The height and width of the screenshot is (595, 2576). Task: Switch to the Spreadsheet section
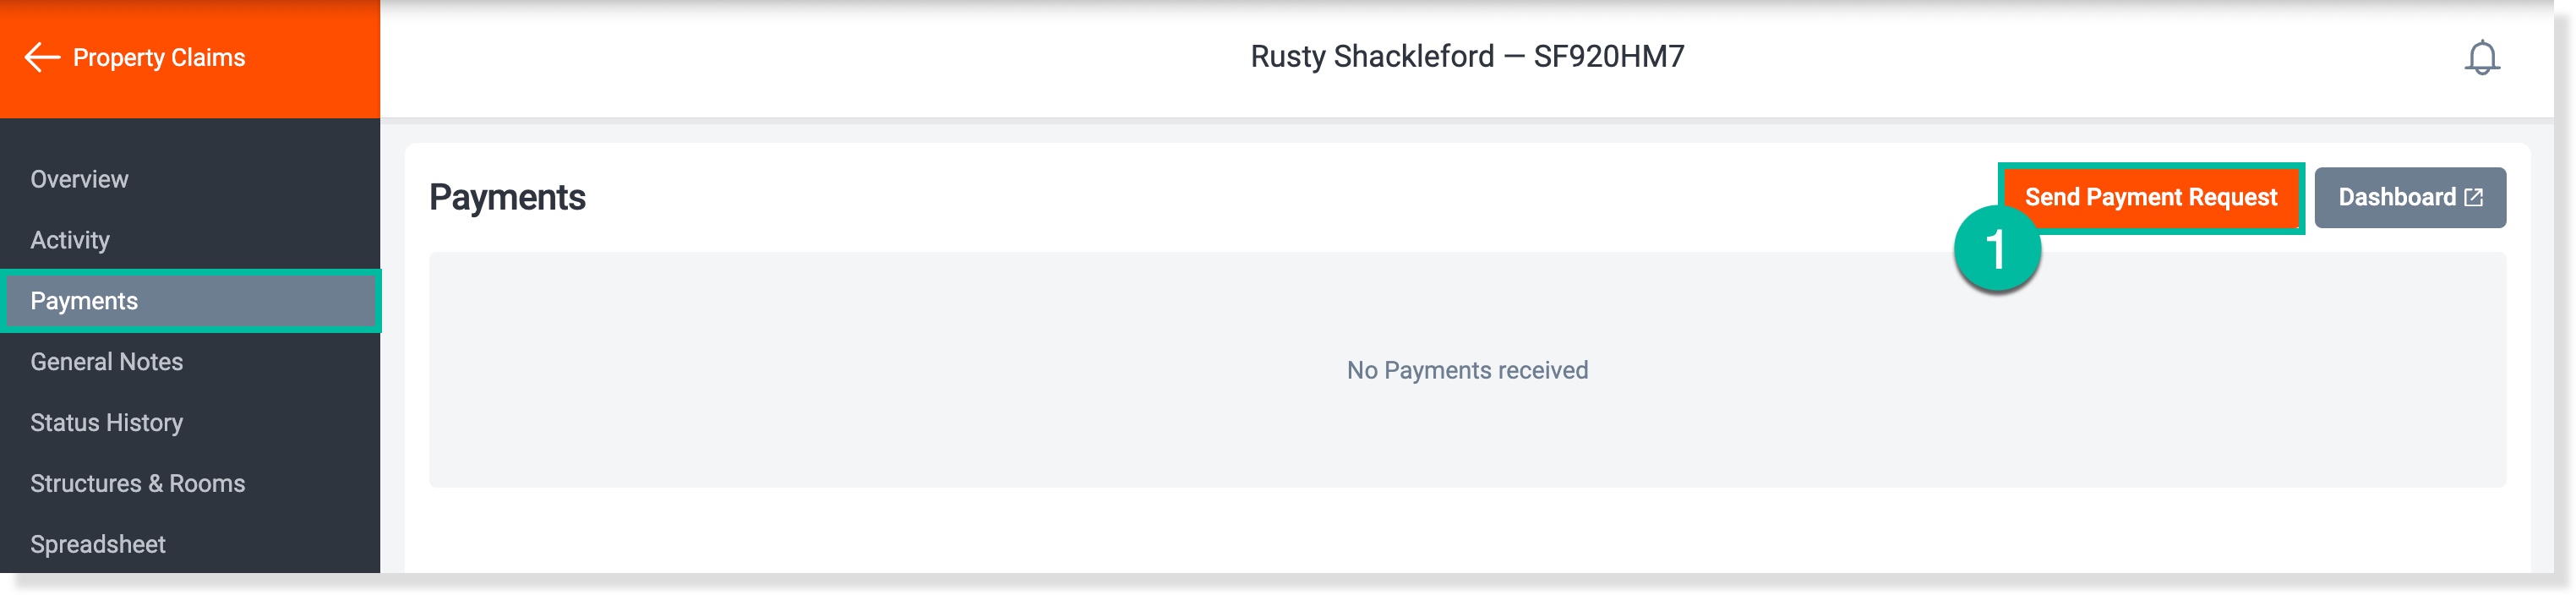pos(98,544)
